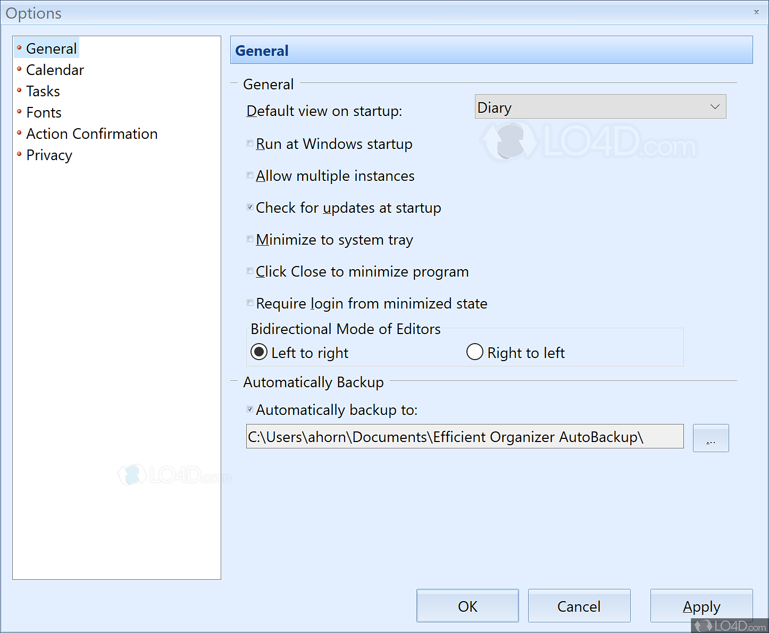
Task: Check Allow multiple instances
Action: pyautogui.click(x=250, y=175)
